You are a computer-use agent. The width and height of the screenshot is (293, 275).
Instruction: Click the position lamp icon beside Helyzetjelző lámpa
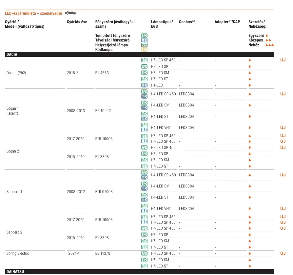(144, 45)
